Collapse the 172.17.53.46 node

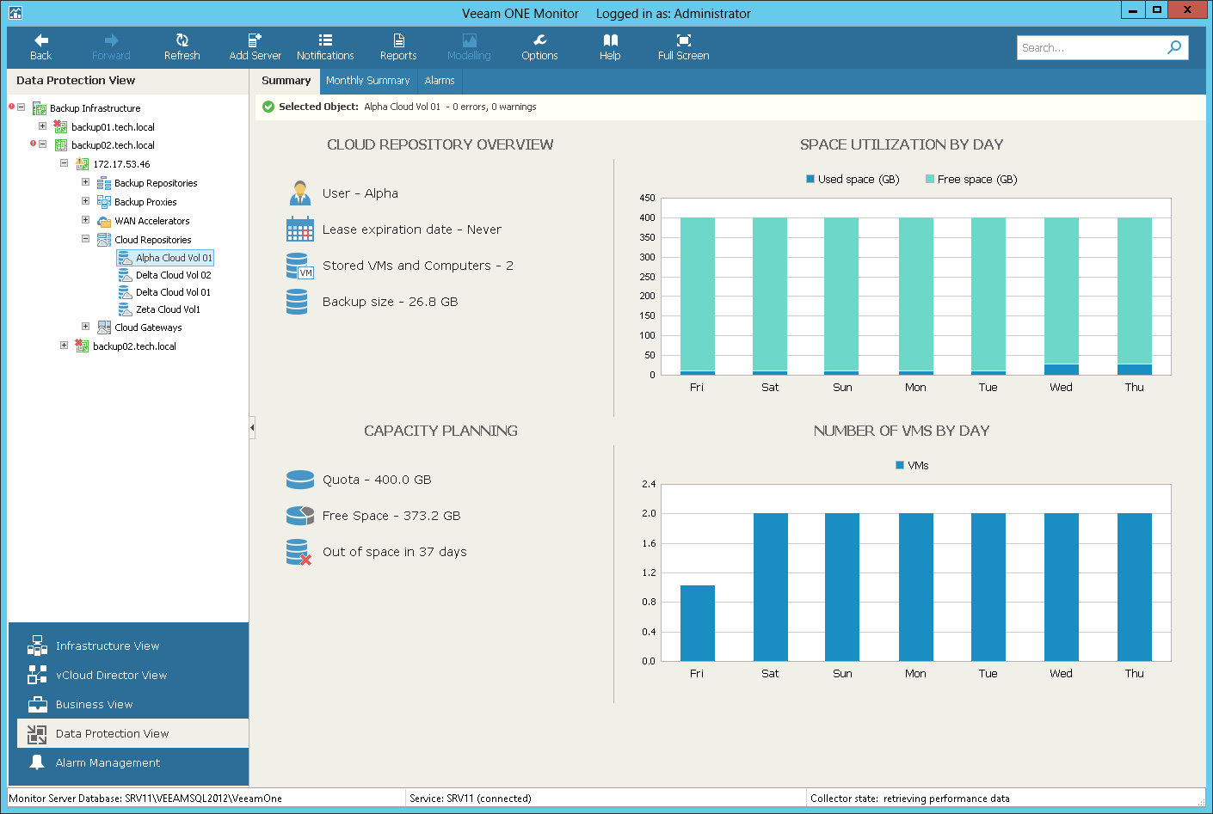(x=64, y=163)
